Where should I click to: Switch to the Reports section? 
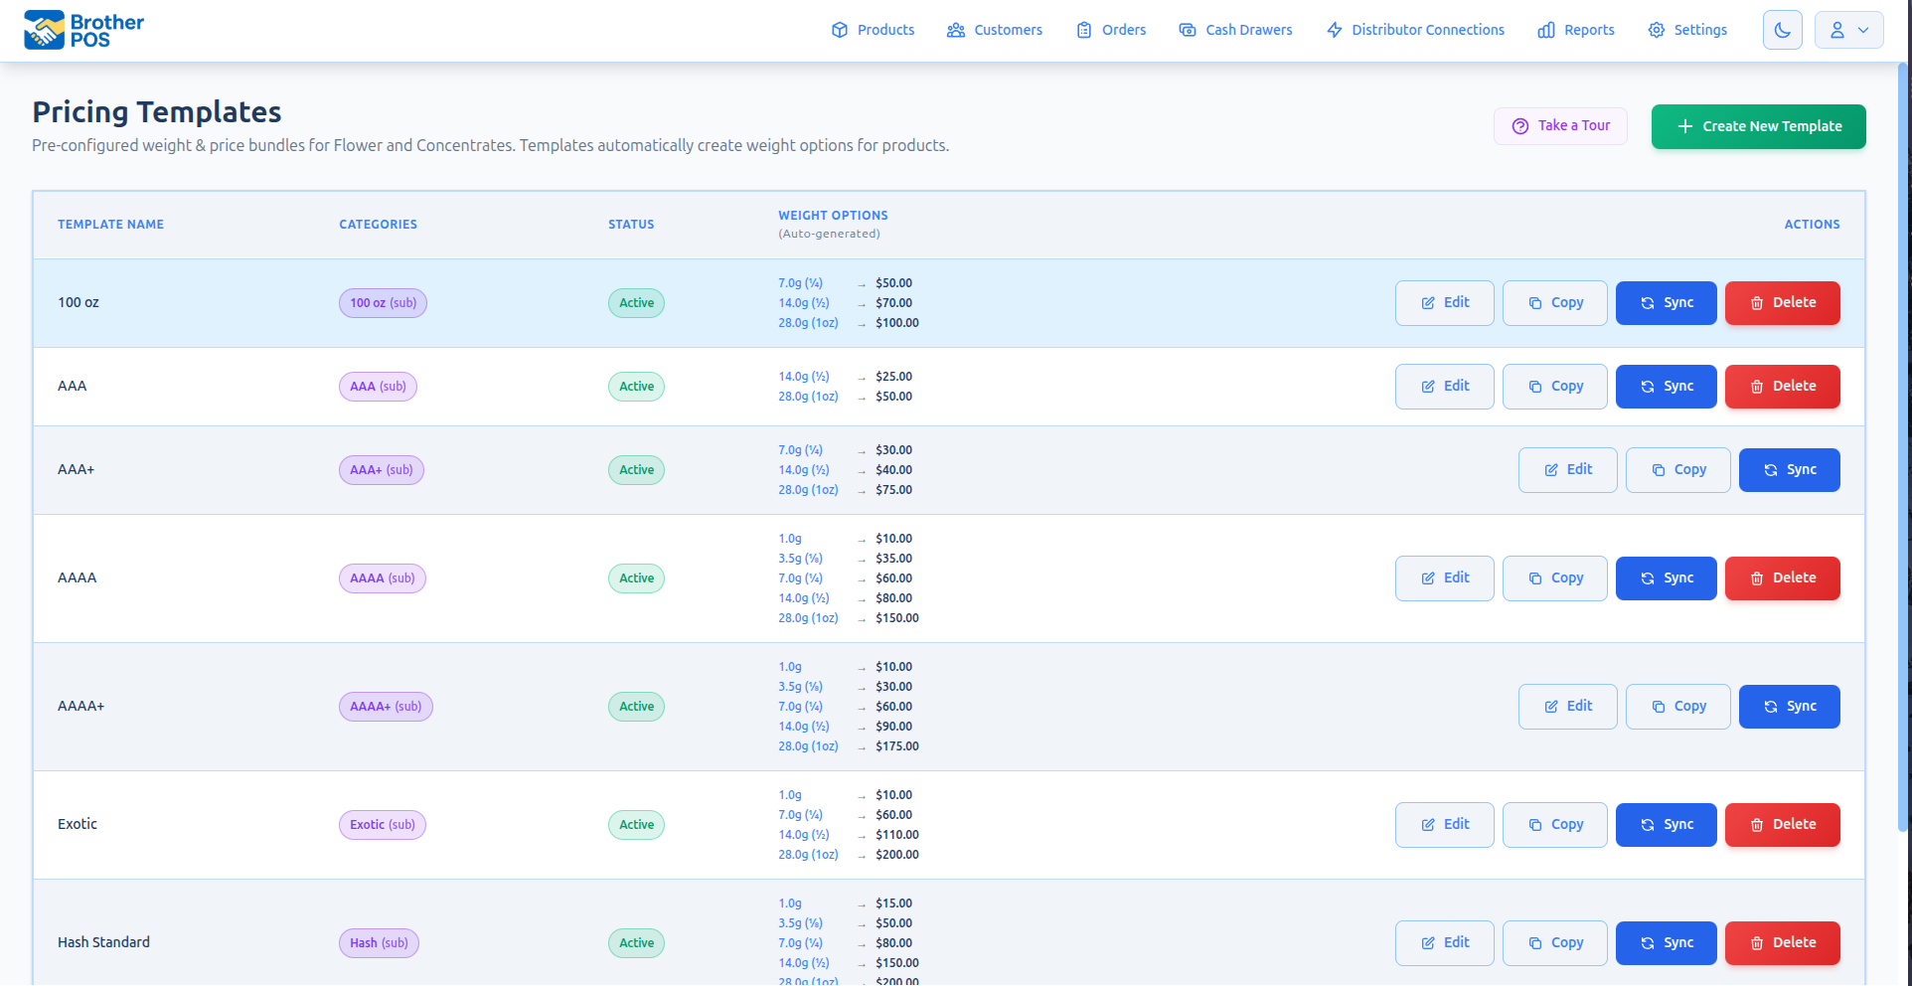coord(1588,30)
